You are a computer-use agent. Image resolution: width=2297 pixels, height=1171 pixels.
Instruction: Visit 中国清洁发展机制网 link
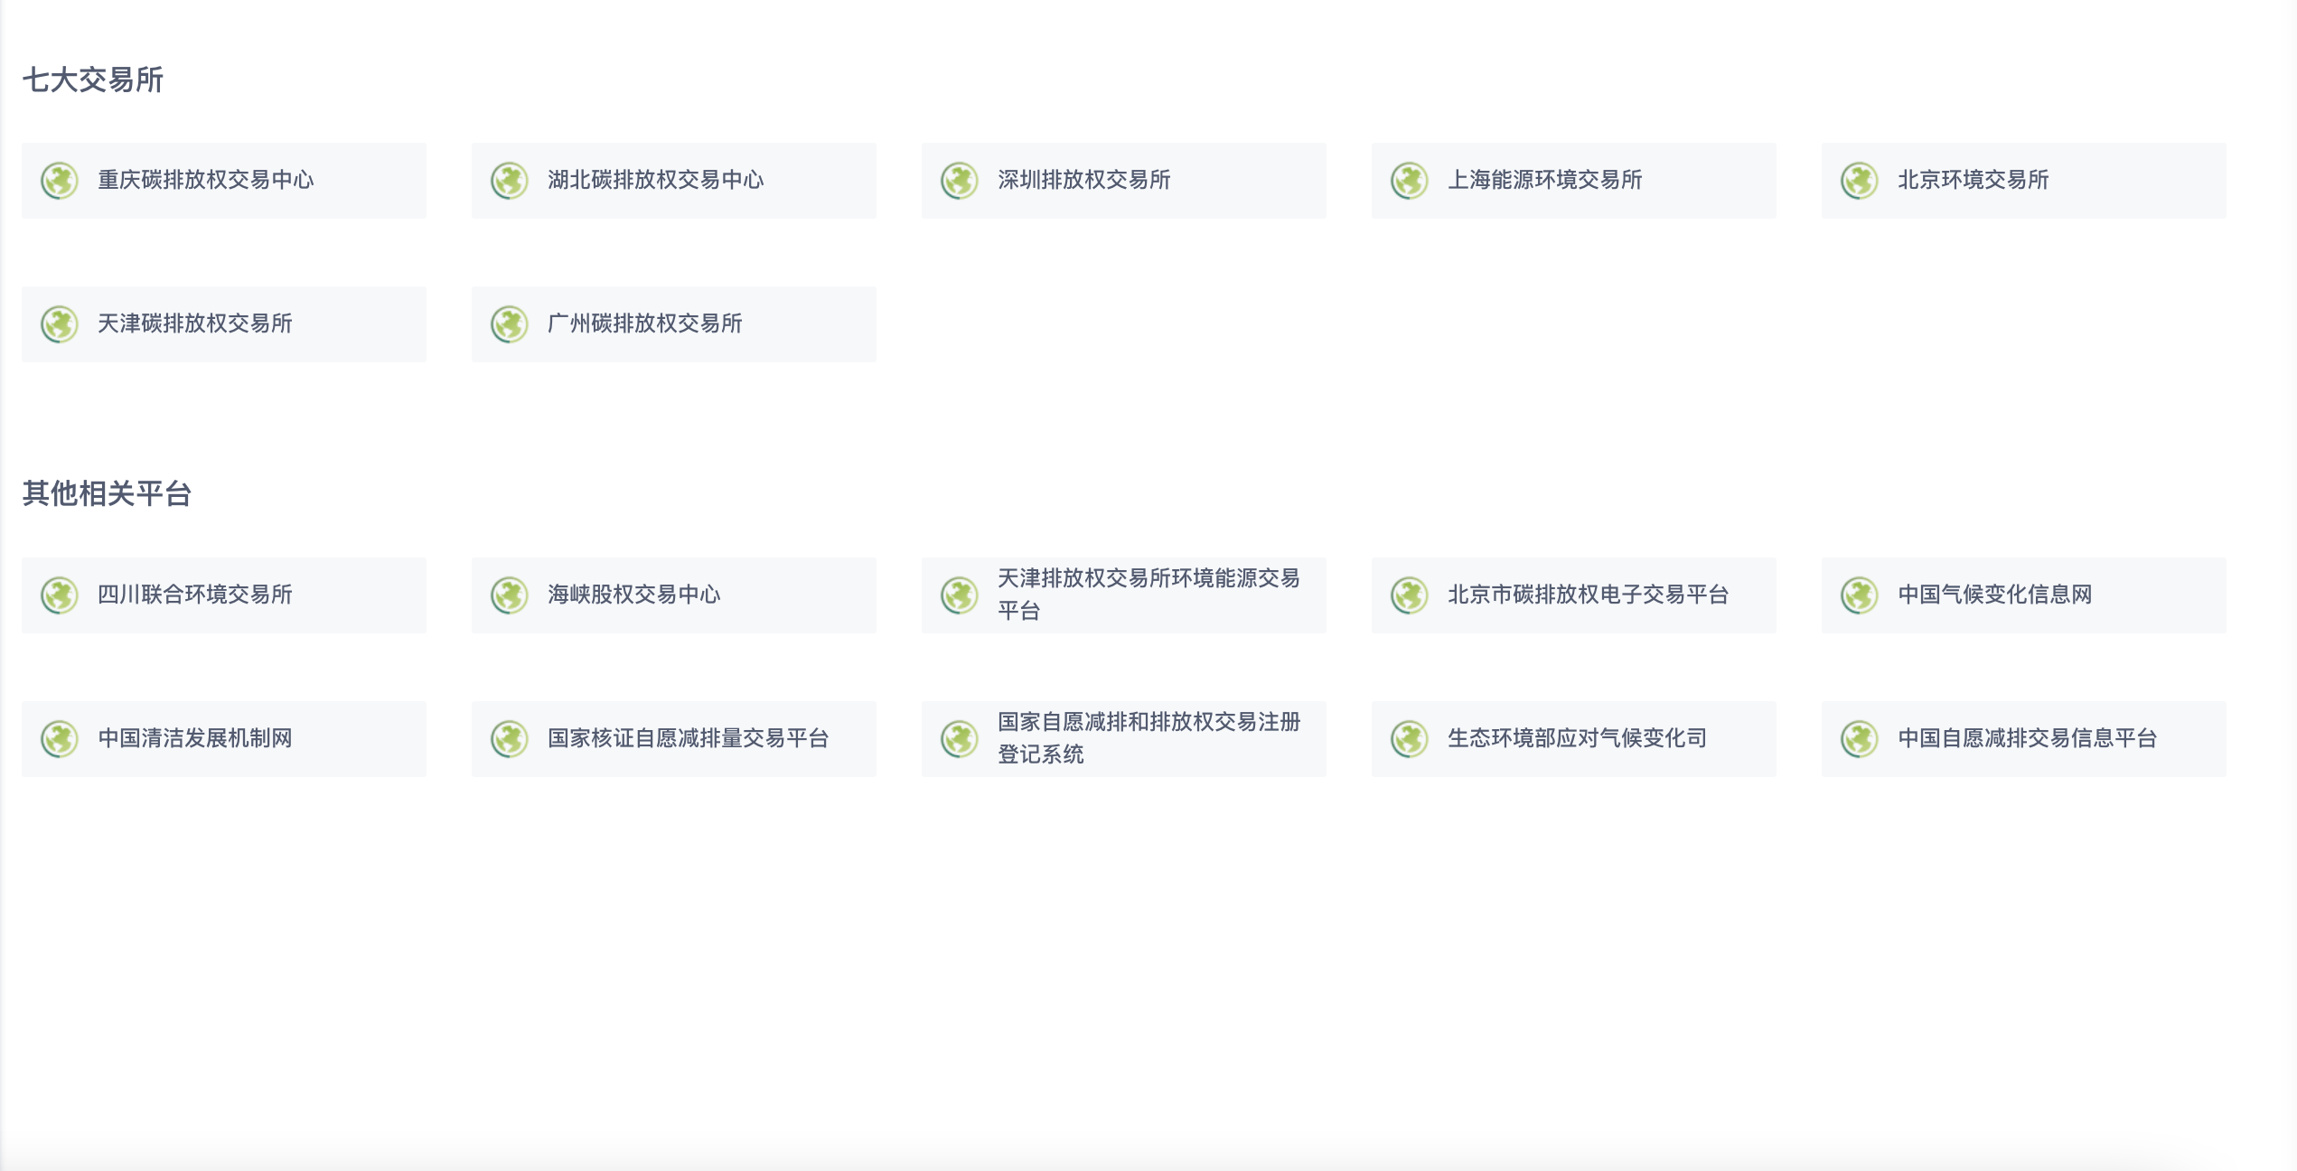223,739
